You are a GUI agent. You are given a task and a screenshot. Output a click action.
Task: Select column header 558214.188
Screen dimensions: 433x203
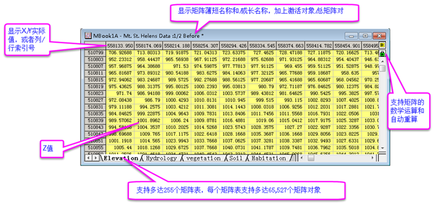click(177, 45)
